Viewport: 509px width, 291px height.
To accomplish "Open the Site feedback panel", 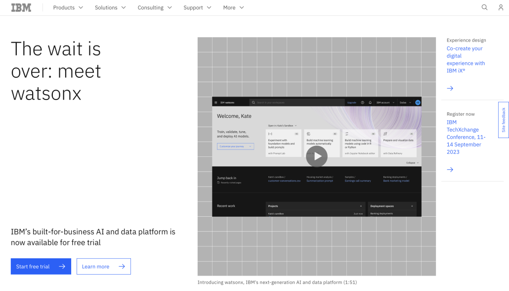I will point(504,120).
